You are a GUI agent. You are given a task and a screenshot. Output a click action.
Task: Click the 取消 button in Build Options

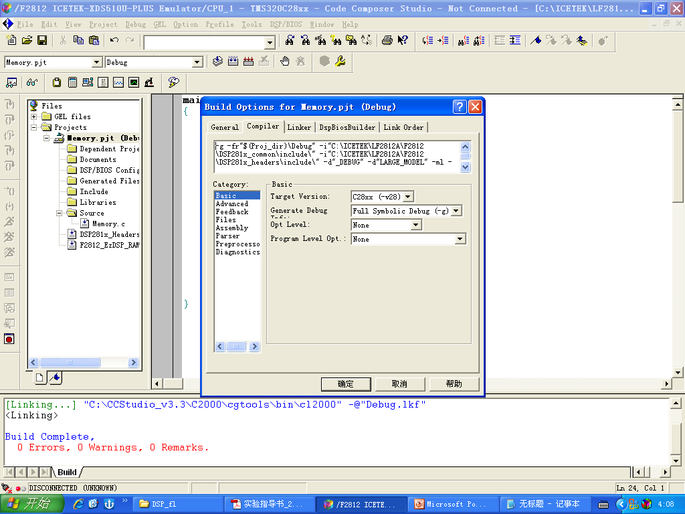(399, 383)
